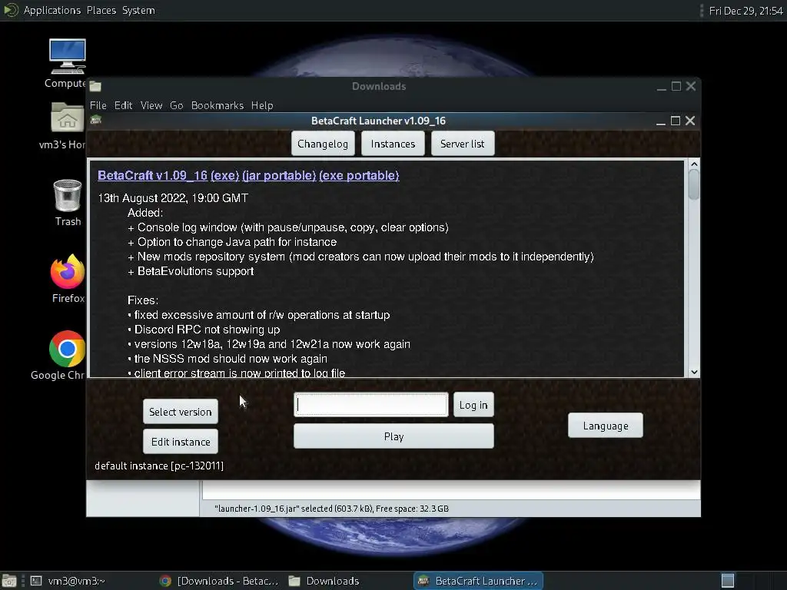Viewport: 787px width, 590px height.
Task: Open the (exe portable) download link
Action: coord(360,176)
